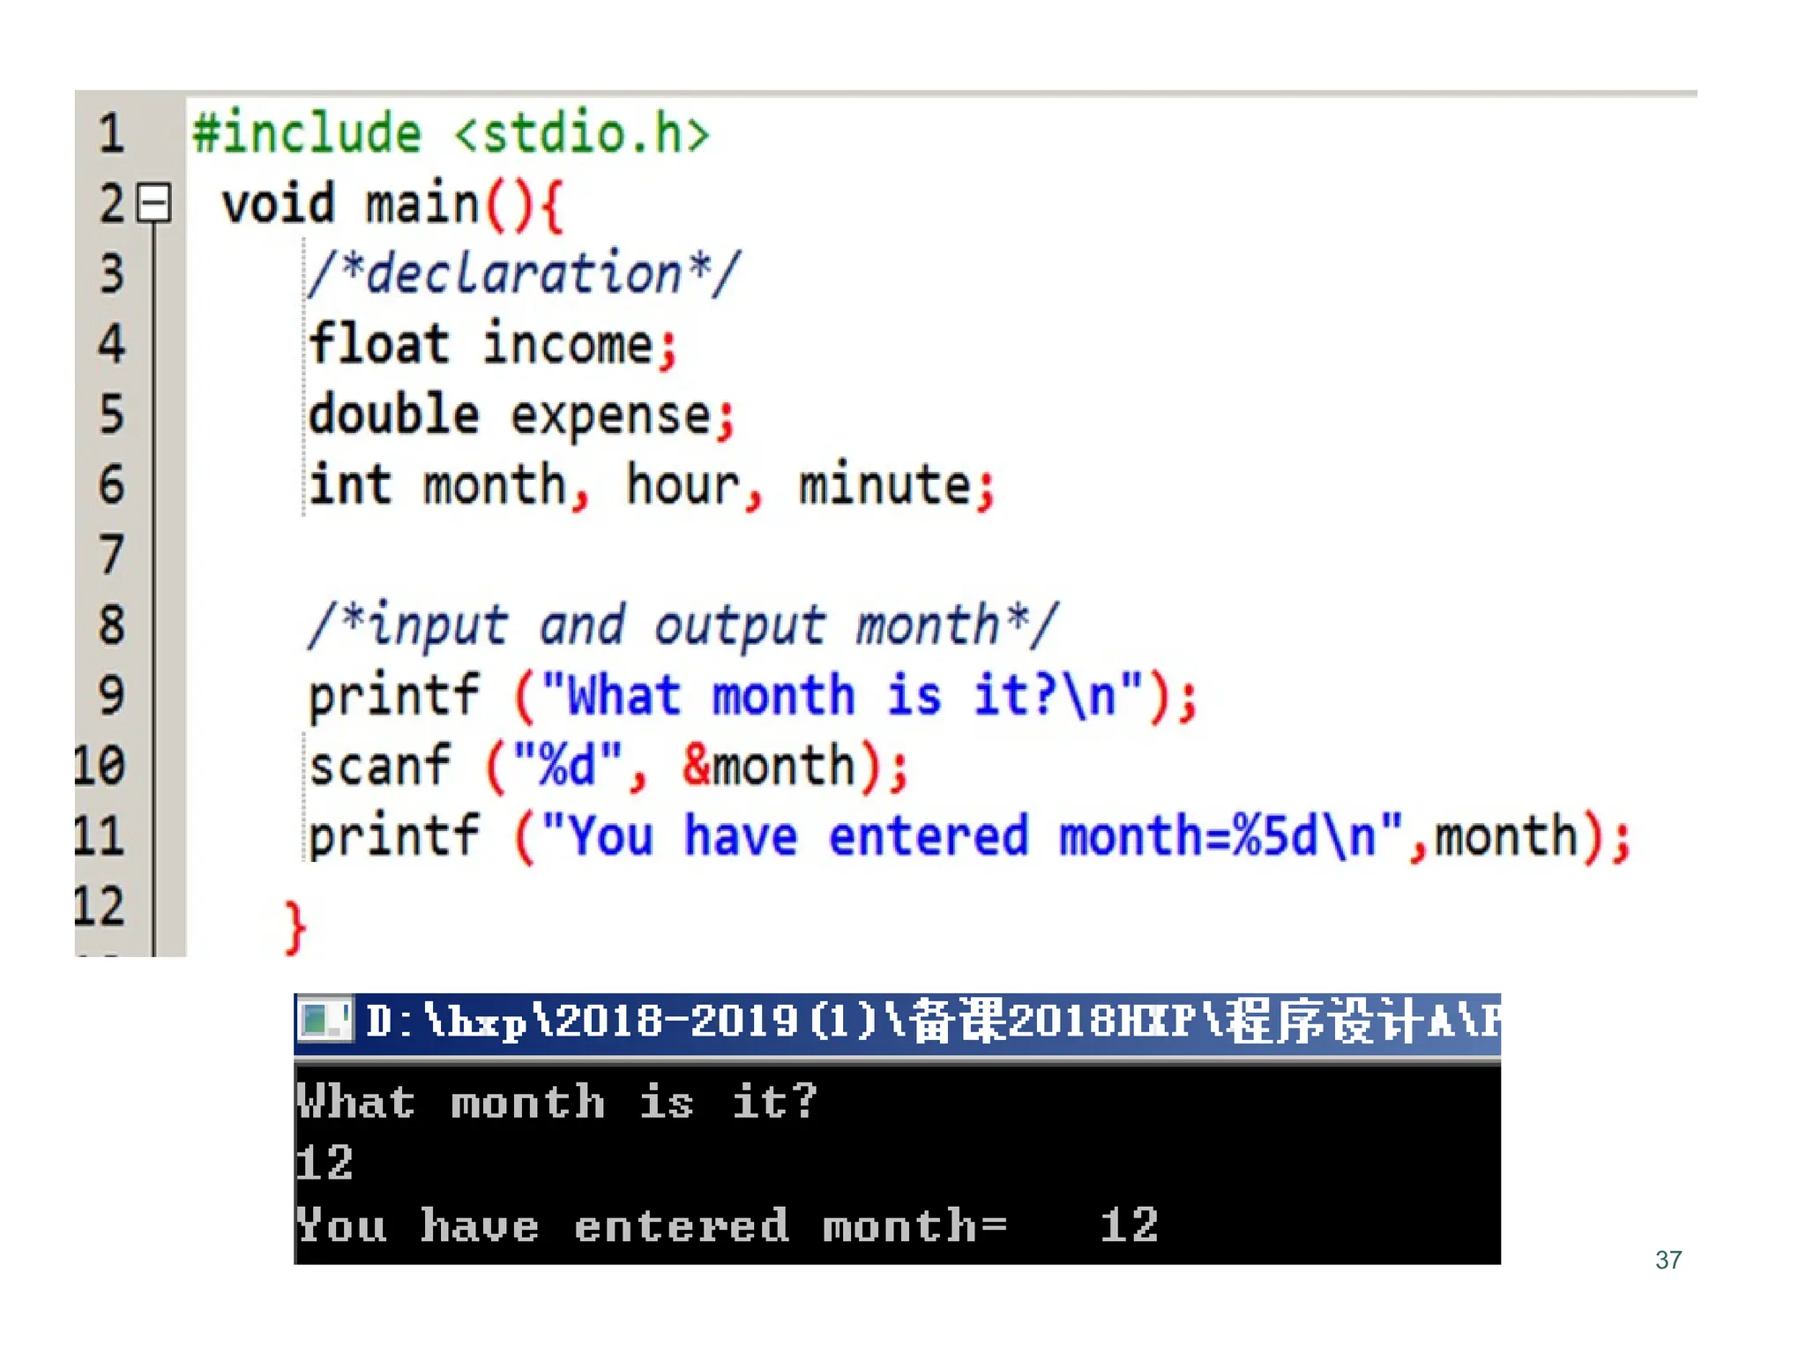Click the double expense statement
This screenshot has height=1355, width=1806.
pyautogui.click(x=520, y=415)
